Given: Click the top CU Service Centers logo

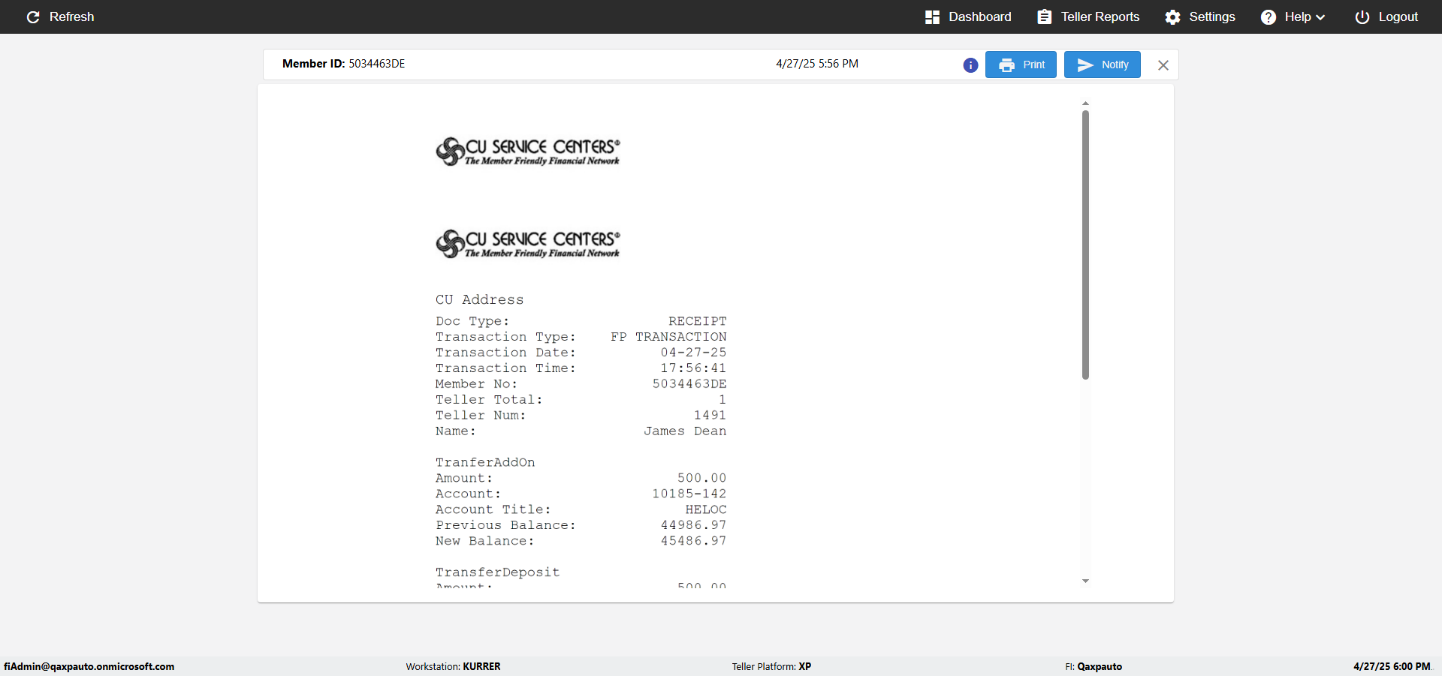Looking at the screenshot, I should point(528,152).
